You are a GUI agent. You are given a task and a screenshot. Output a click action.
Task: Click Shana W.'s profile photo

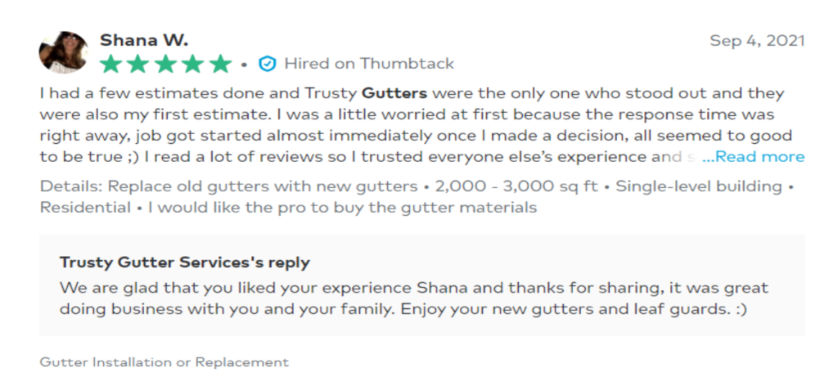64,52
